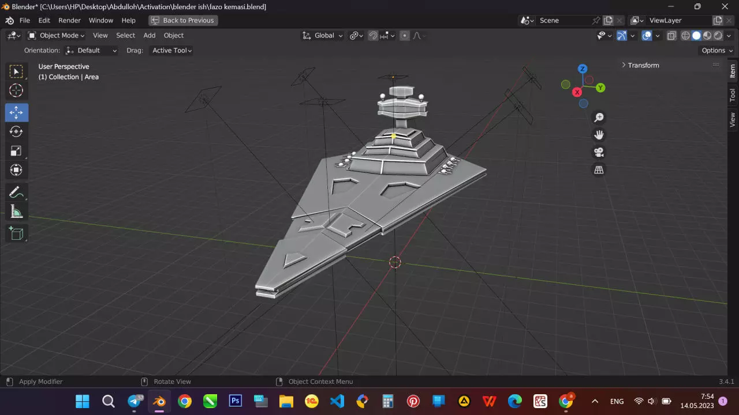Screen dimensions: 739x415
Task: Switch to the Item sidebar tab
Action: point(732,71)
